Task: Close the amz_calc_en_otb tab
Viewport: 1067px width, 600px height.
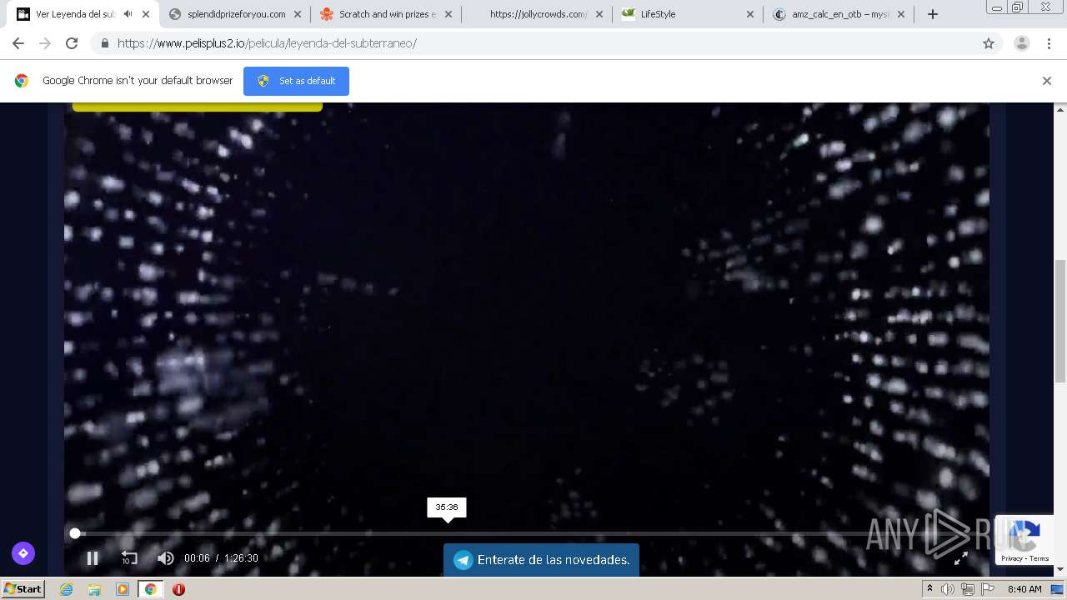Action: [901, 14]
